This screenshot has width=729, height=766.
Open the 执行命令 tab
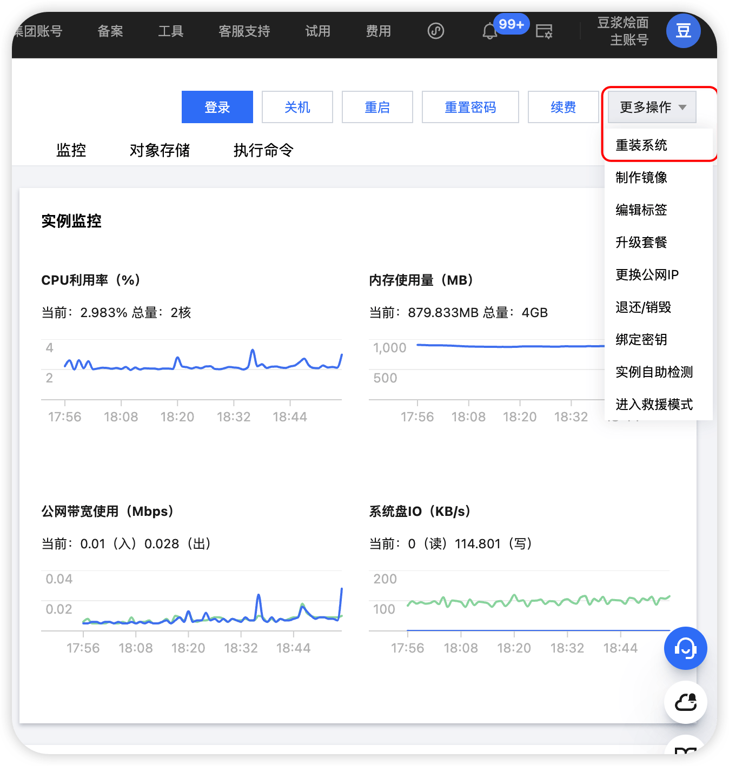pyautogui.click(x=263, y=150)
